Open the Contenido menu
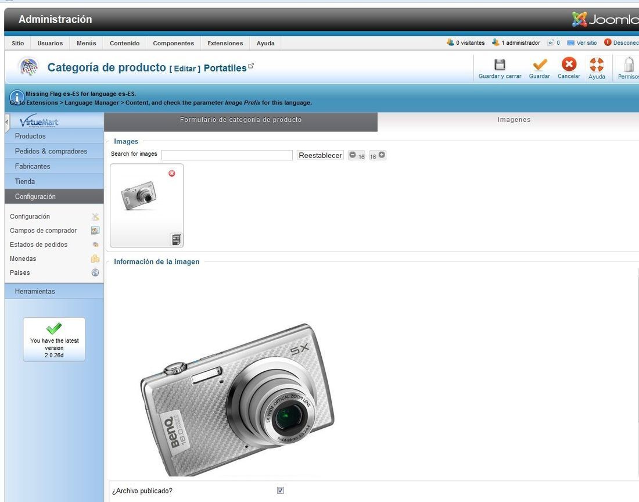This screenshot has width=639, height=502. tap(125, 43)
